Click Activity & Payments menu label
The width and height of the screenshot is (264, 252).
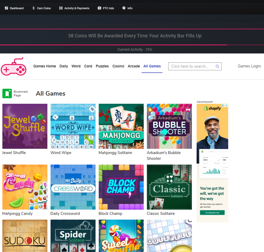[x=77, y=8]
